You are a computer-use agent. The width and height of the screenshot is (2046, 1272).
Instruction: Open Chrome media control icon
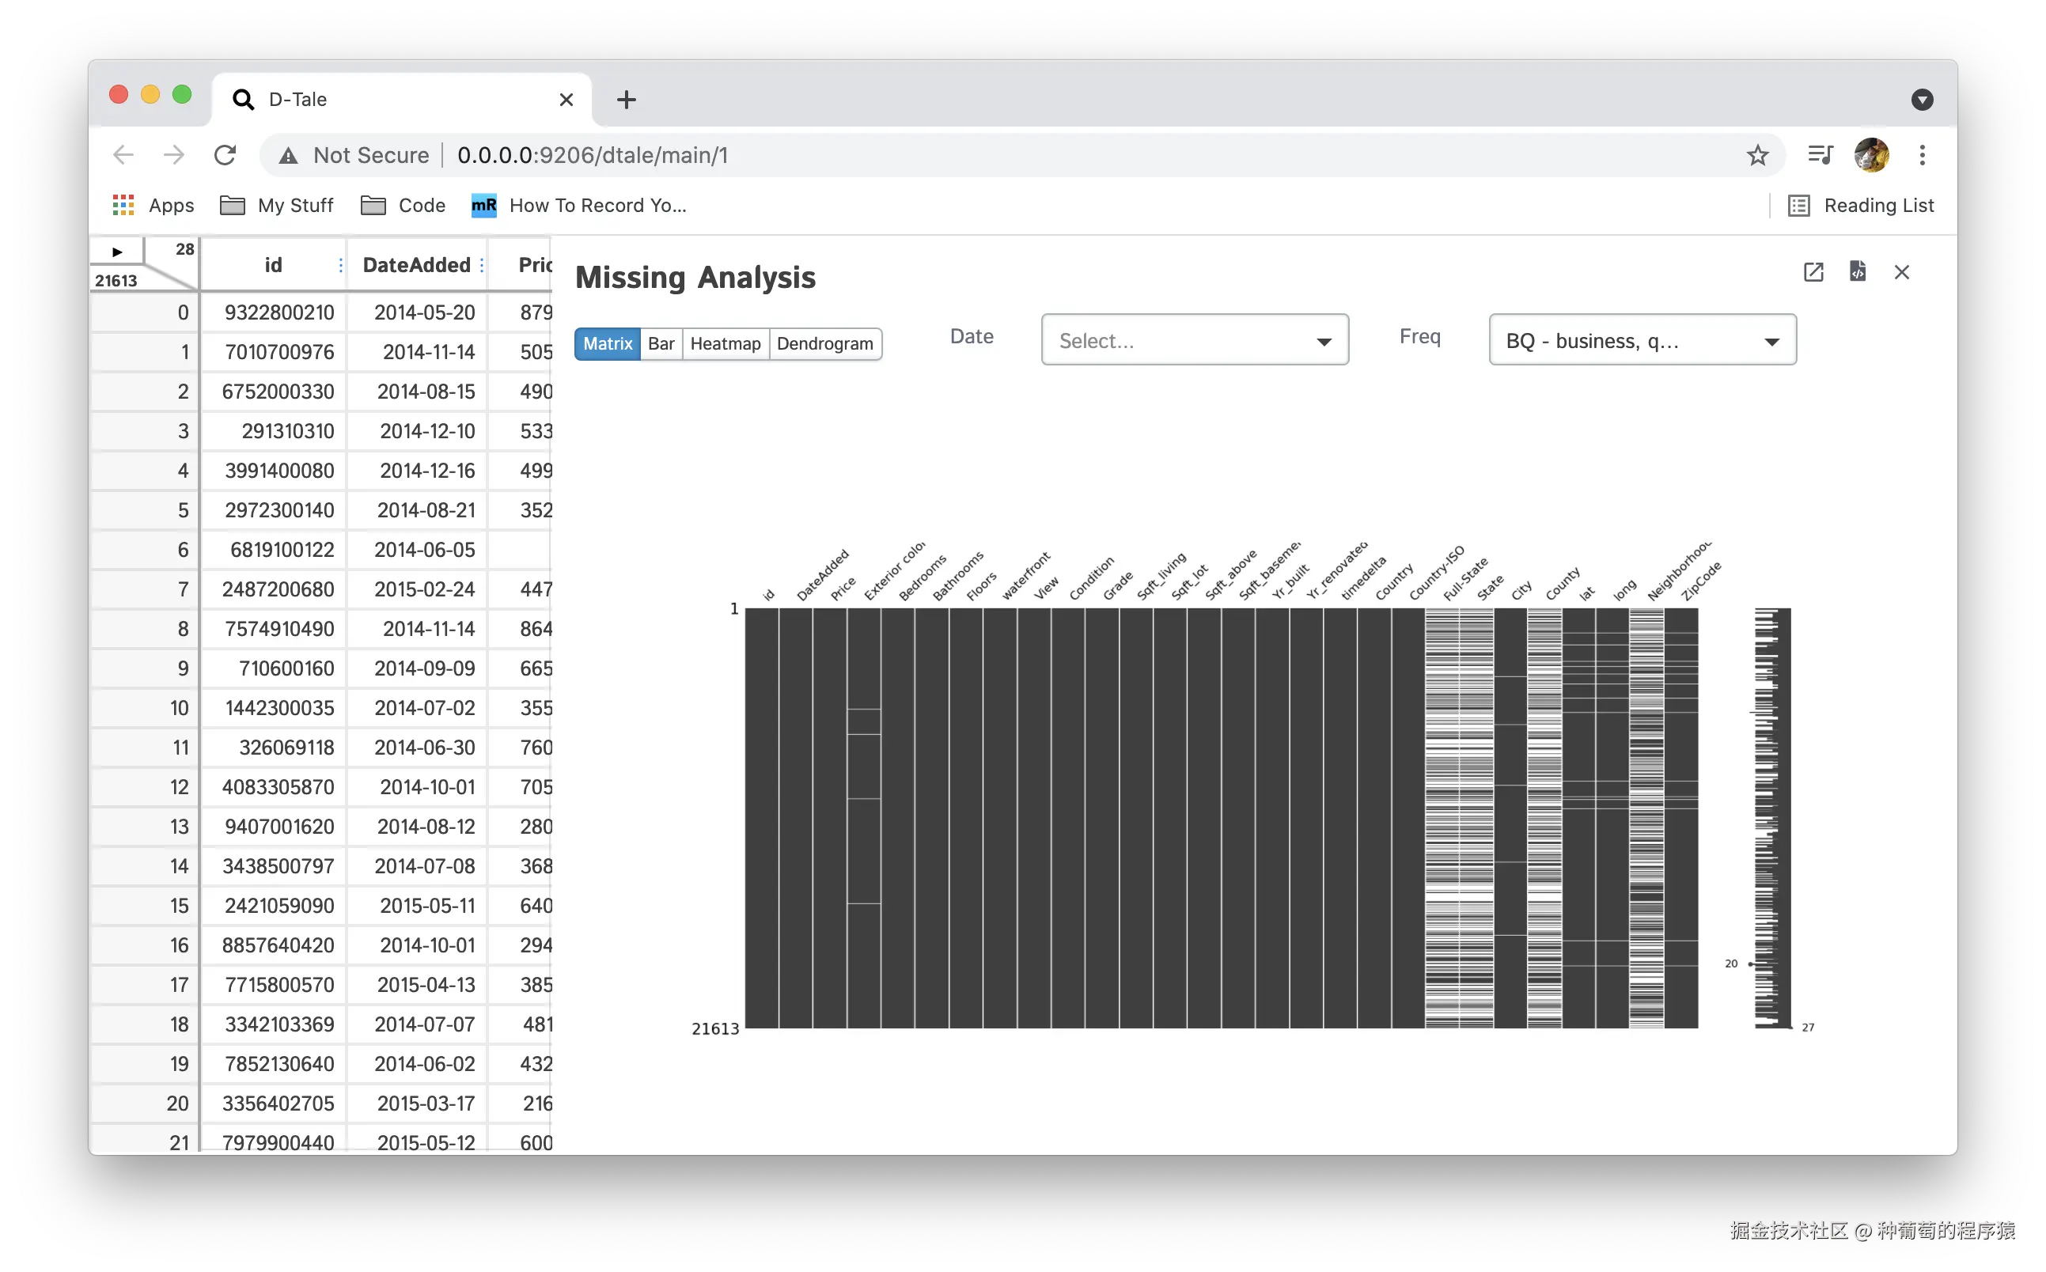[1821, 155]
